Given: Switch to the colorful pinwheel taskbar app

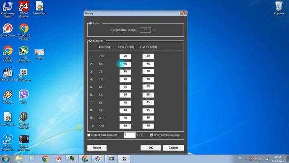Looking at the screenshot, I should [98, 159].
